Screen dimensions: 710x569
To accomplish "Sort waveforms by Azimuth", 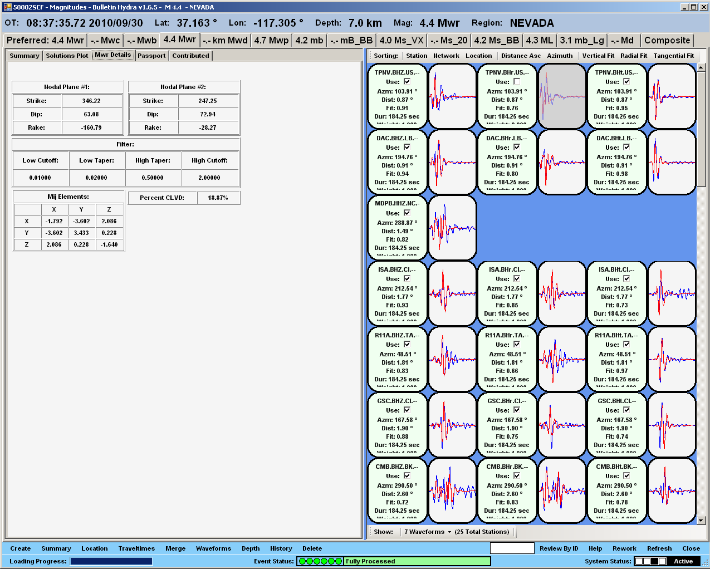I will pyautogui.click(x=560, y=56).
